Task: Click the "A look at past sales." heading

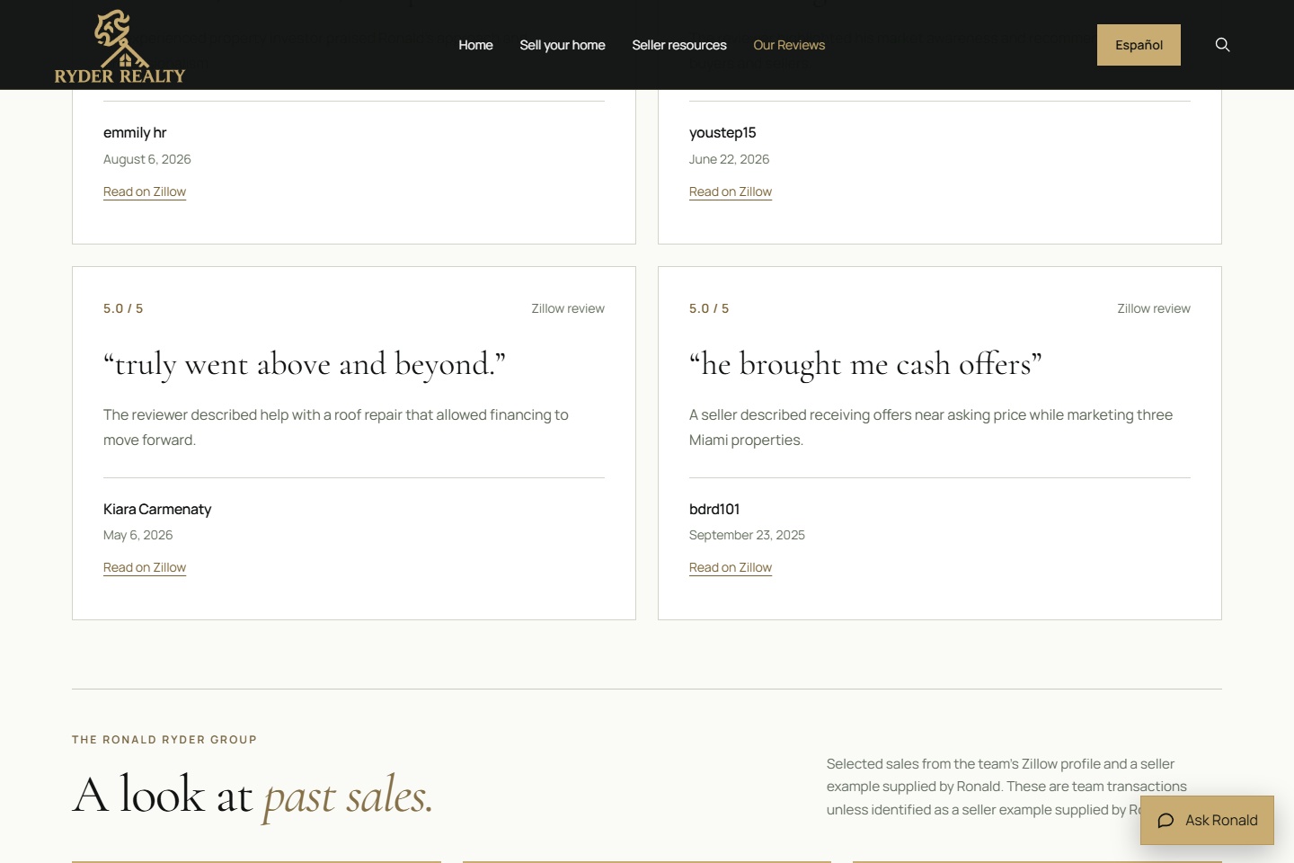Action: [253, 796]
